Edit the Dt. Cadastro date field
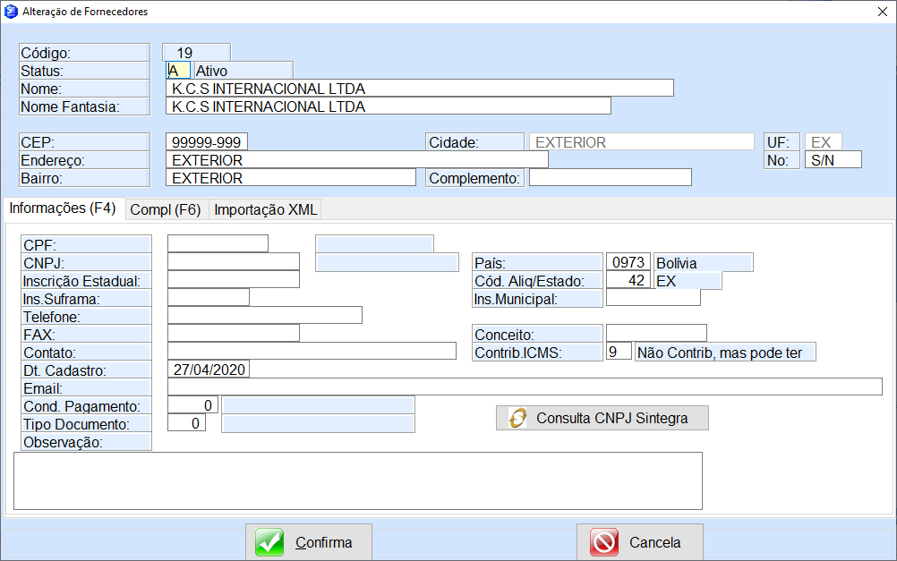The height and width of the screenshot is (561, 897). point(208,369)
